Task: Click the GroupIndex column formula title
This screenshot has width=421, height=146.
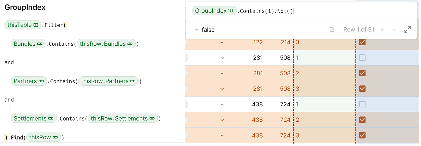Action: click(x=25, y=8)
